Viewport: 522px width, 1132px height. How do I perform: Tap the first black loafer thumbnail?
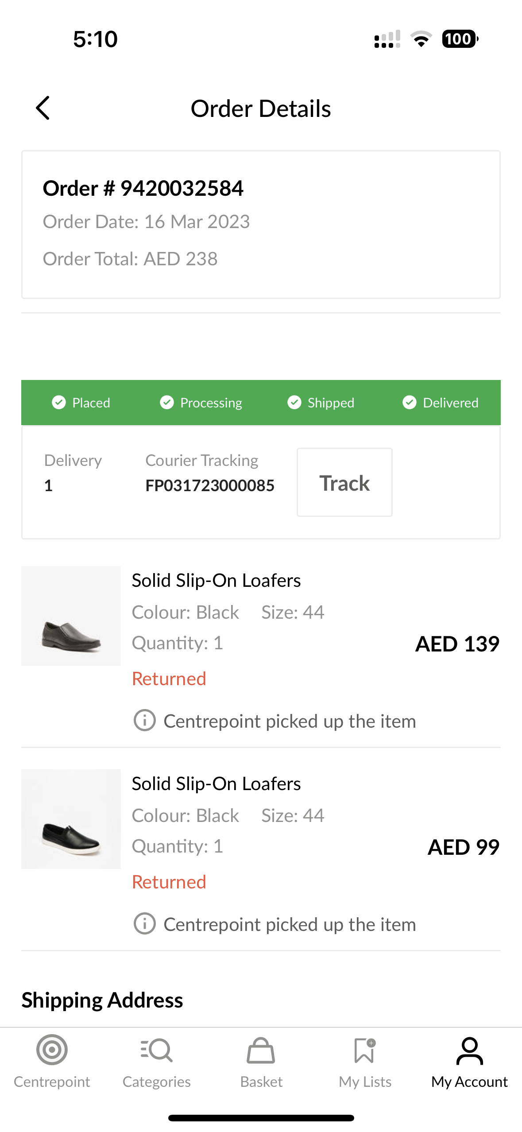click(x=71, y=616)
